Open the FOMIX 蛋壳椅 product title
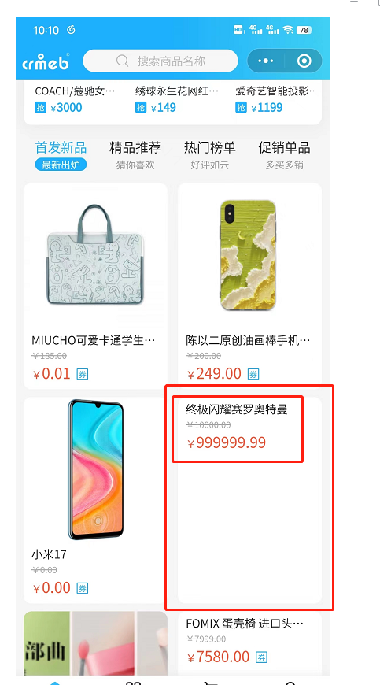 [x=245, y=624]
